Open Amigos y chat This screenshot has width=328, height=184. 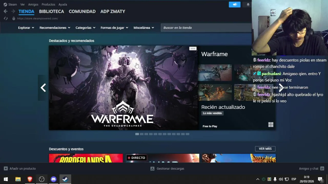coord(312,169)
